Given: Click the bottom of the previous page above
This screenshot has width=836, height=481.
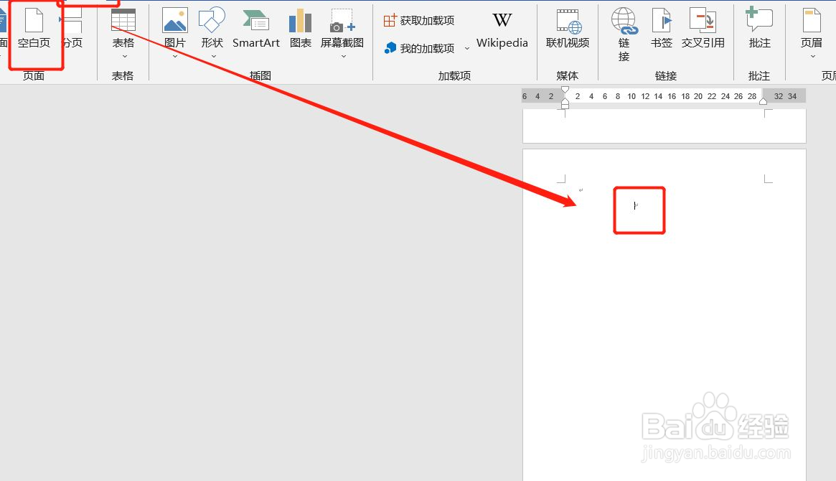Looking at the screenshot, I should [664, 126].
